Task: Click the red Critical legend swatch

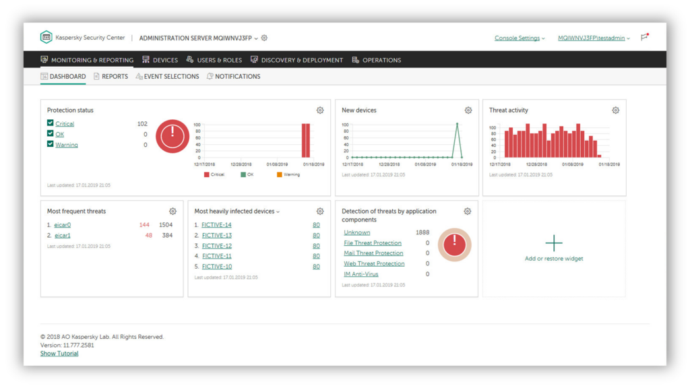Action: coord(207,175)
